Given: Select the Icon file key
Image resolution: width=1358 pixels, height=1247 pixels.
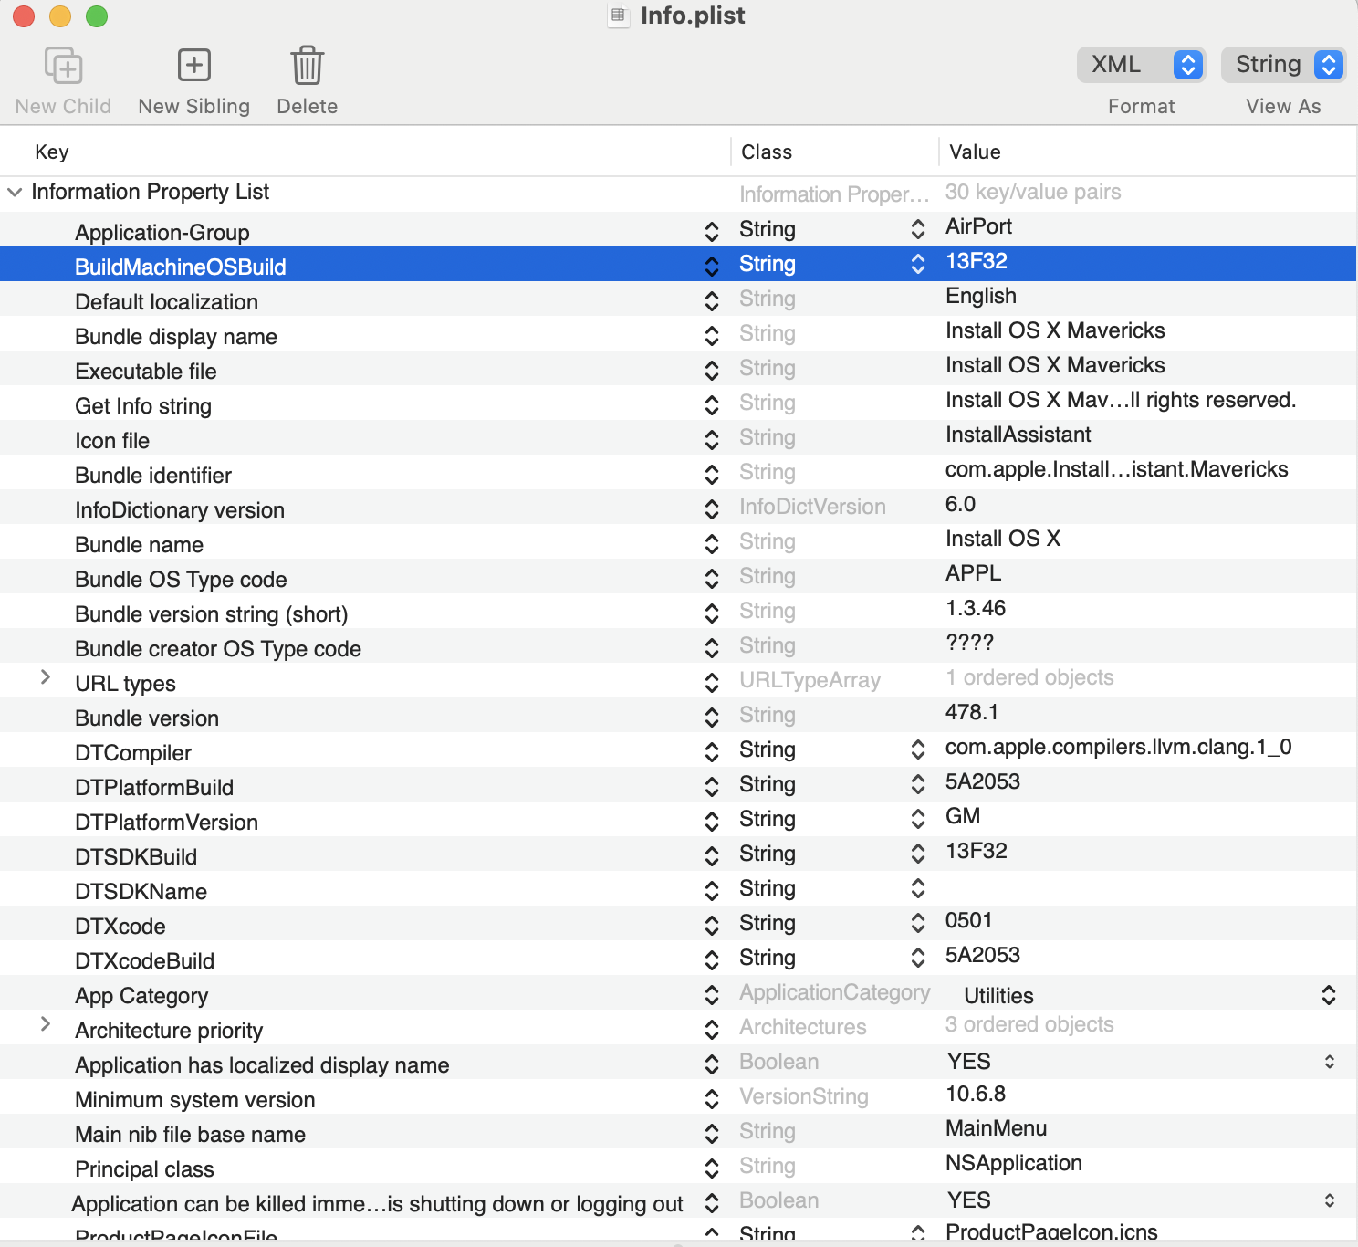Looking at the screenshot, I should [x=112, y=441].
